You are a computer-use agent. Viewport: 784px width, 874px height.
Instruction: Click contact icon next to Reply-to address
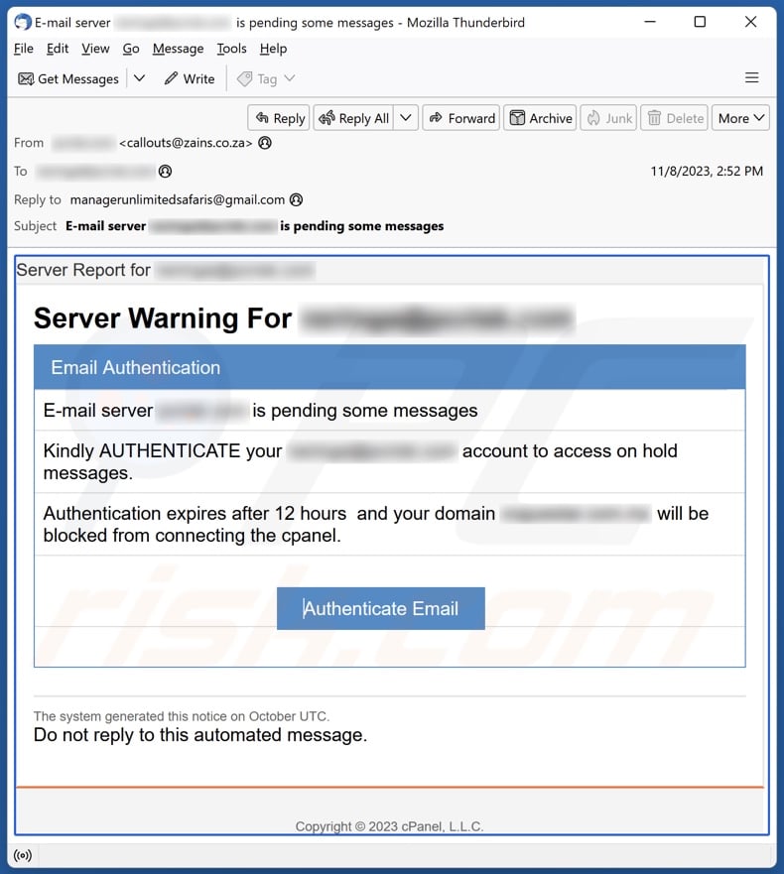coord(297,199)
